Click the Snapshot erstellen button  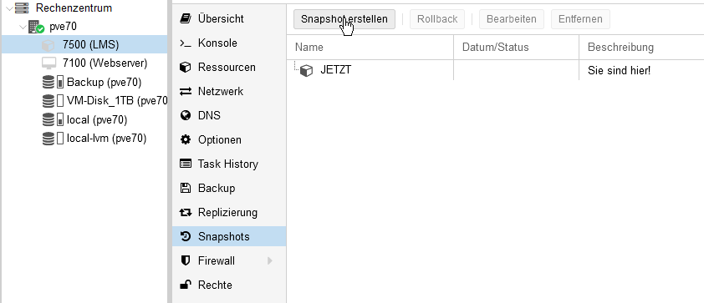pos(344,19)
